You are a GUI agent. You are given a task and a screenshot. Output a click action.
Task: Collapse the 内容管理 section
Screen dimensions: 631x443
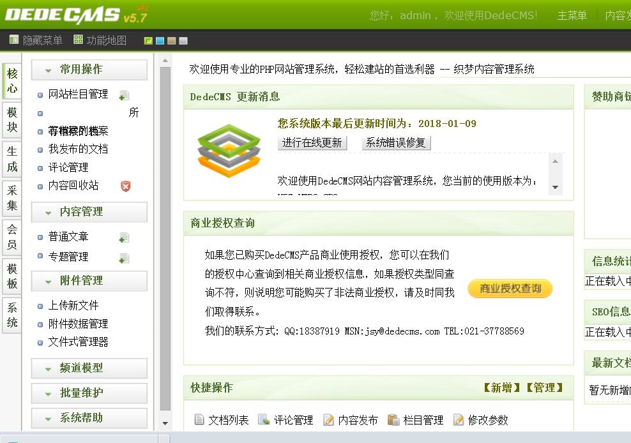coord(89,212)
